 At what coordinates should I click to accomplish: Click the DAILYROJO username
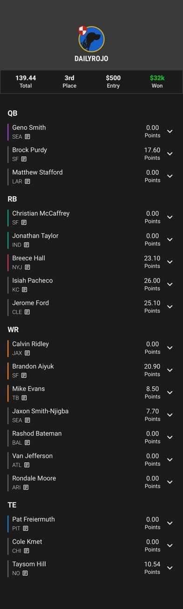coord(91,59)
